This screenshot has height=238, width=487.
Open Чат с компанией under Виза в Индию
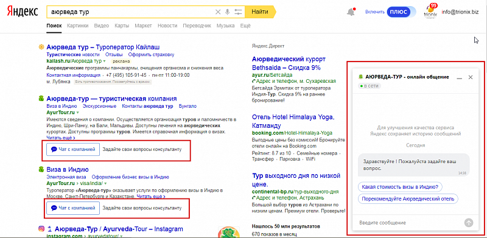73,208
